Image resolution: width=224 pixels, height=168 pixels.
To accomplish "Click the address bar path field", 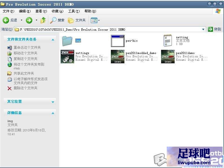I will 110,30.
